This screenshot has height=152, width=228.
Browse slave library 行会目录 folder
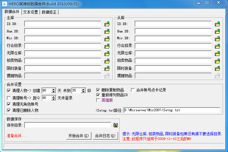(217, 46)
